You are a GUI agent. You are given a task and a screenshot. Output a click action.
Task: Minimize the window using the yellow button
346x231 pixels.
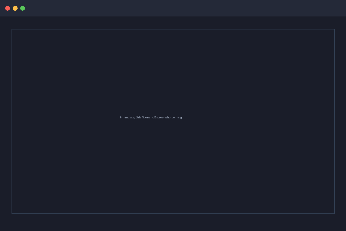[15, 8]
